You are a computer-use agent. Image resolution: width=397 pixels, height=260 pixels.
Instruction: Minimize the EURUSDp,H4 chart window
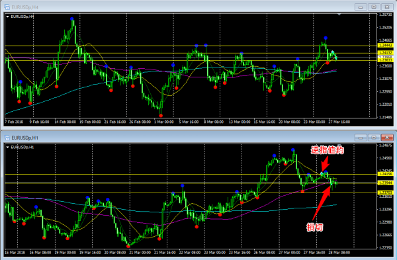coord(361,7)
